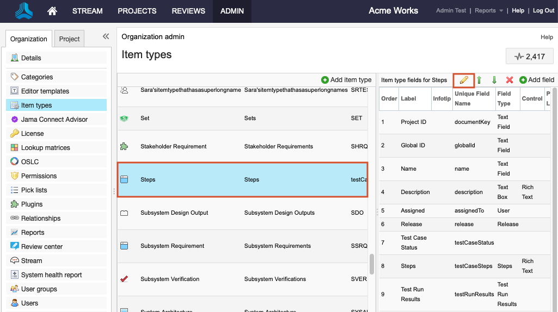Click the Add field button
The width and height of the screenshot is (558, 312).
pyautogui.click(x=537, y=80)
